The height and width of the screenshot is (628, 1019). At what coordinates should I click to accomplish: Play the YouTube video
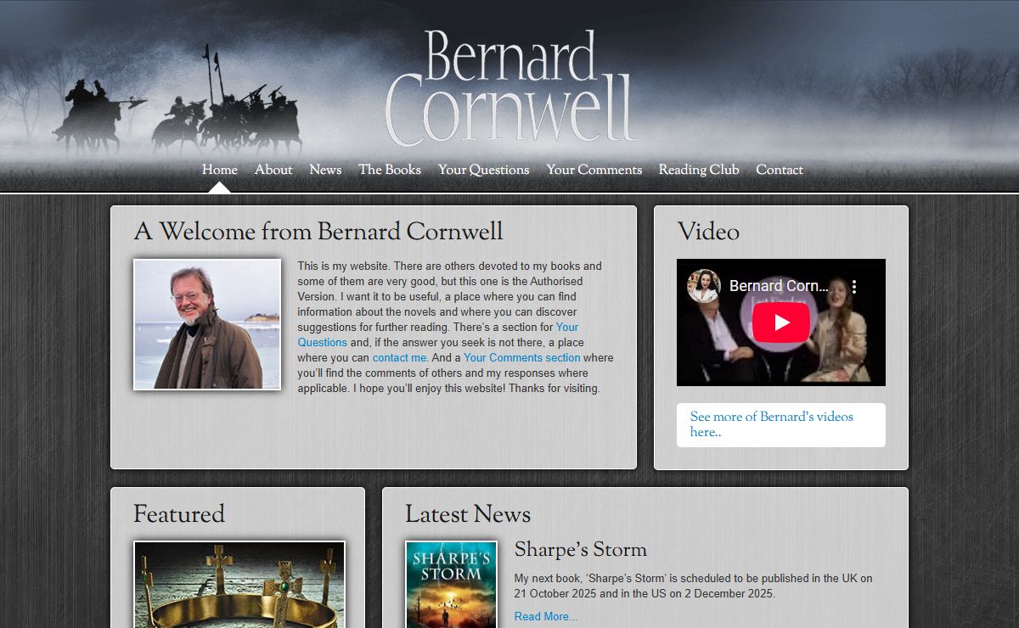[x=781, y=322]
